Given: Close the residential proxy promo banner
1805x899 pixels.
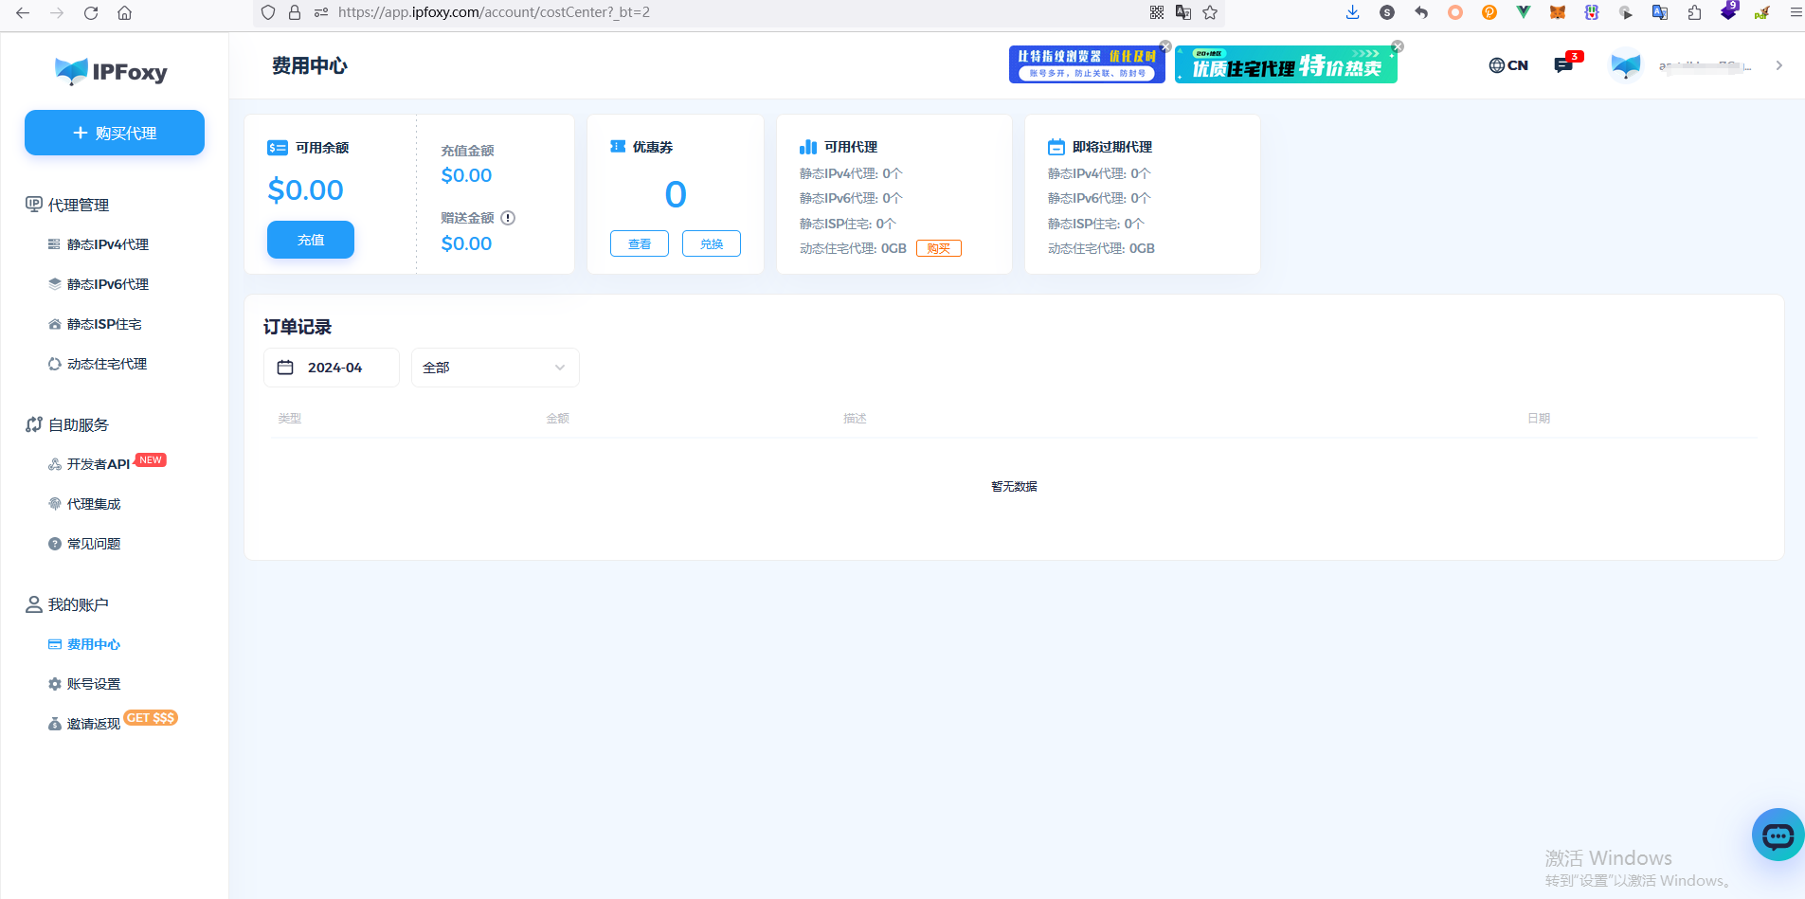Looking at the screenshot, I should tap(1397, 46).
